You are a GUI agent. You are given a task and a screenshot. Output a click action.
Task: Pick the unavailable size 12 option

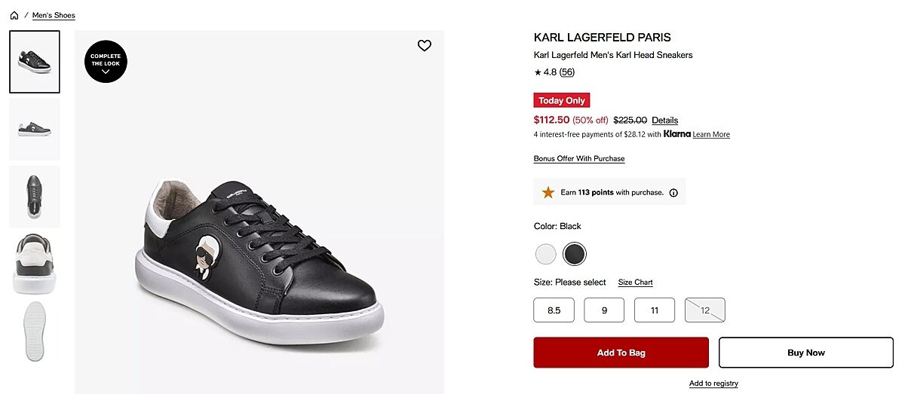click(705, 310)
